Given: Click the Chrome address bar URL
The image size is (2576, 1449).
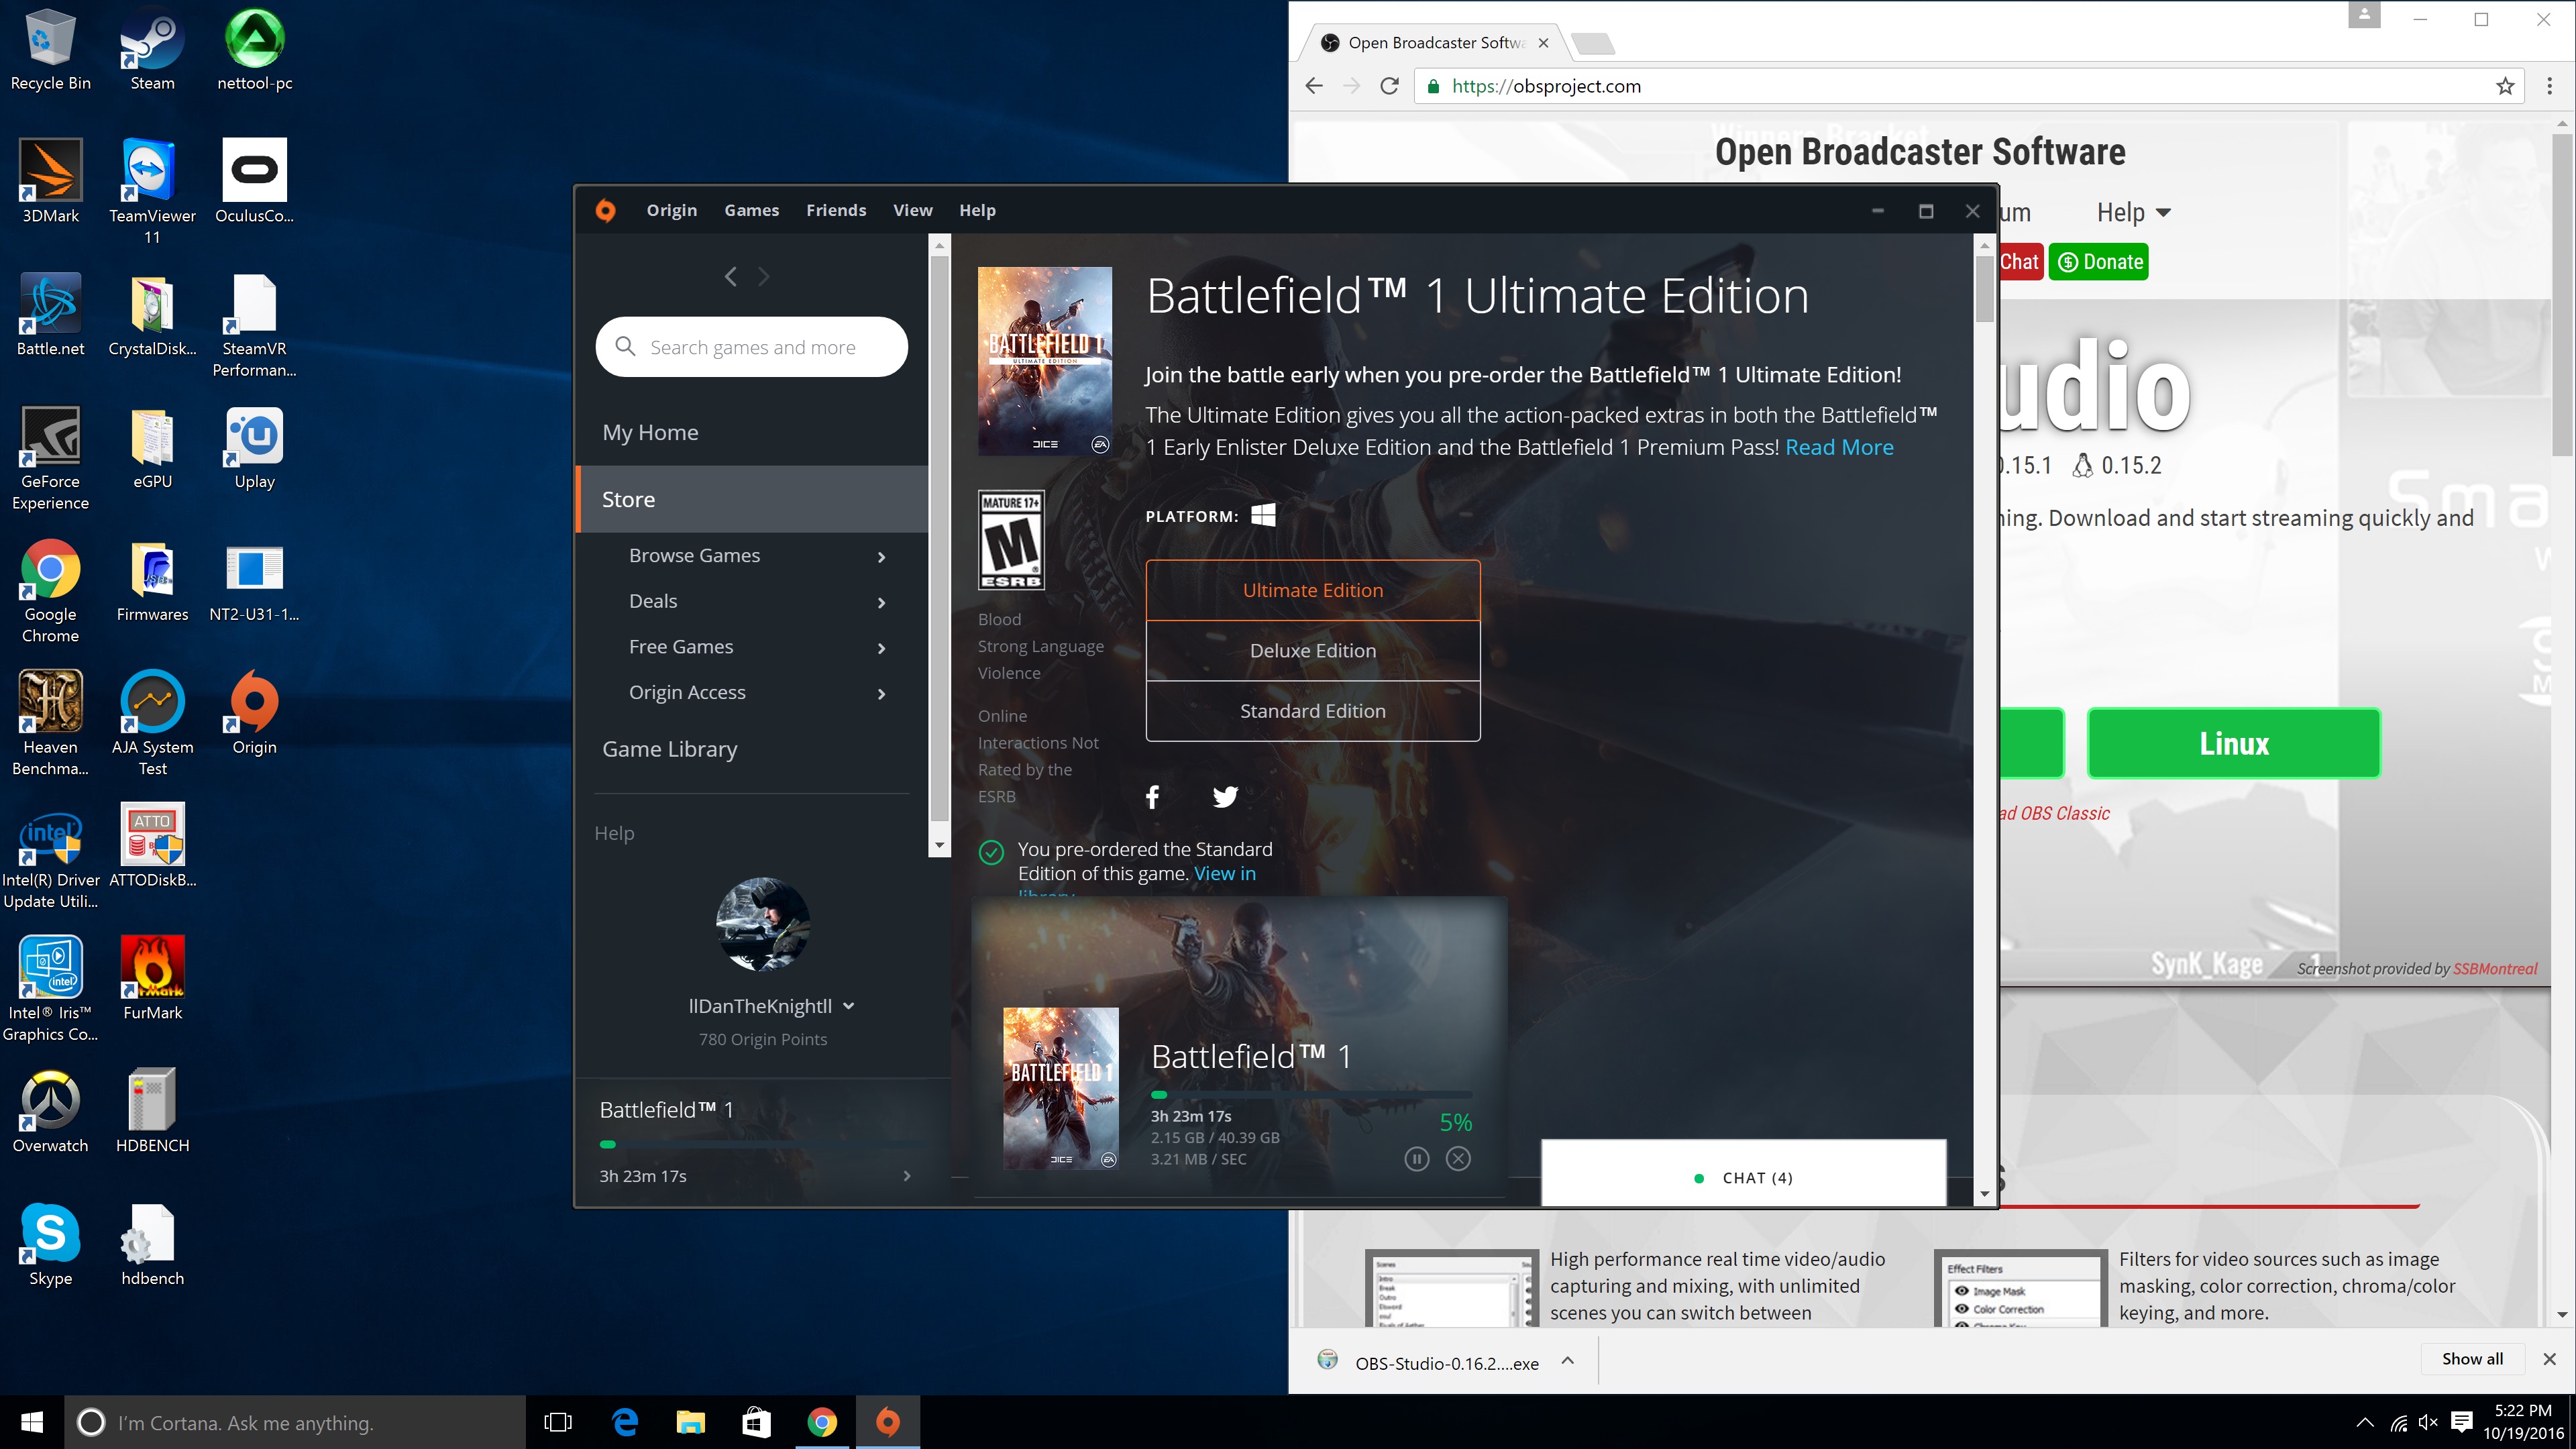Looking at the screenshot, I should pos(1545,86).
